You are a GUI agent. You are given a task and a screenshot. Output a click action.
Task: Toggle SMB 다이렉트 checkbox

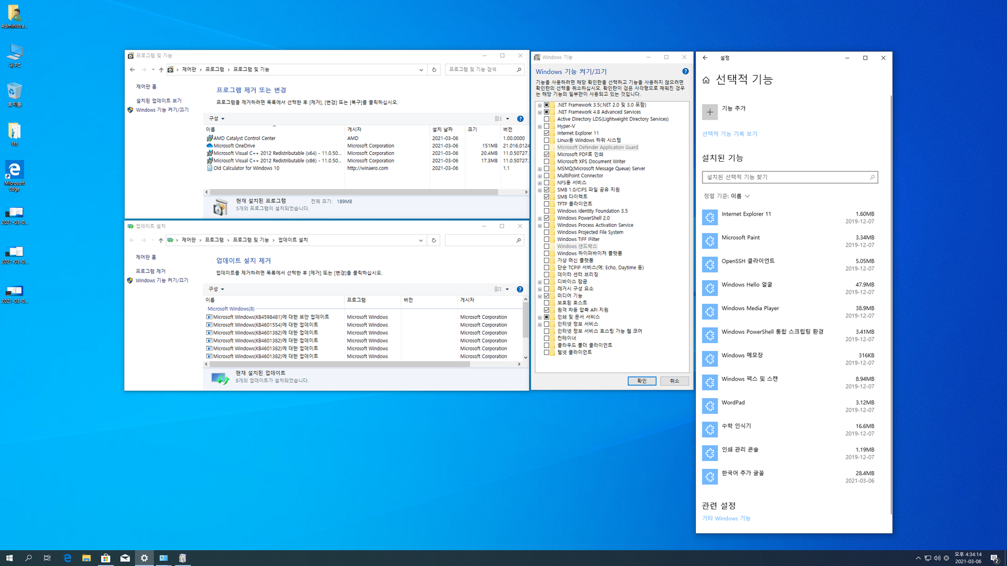click(547, 197)
